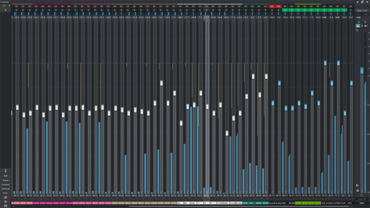Pin the console with the pin icon

tap(357, 2)
